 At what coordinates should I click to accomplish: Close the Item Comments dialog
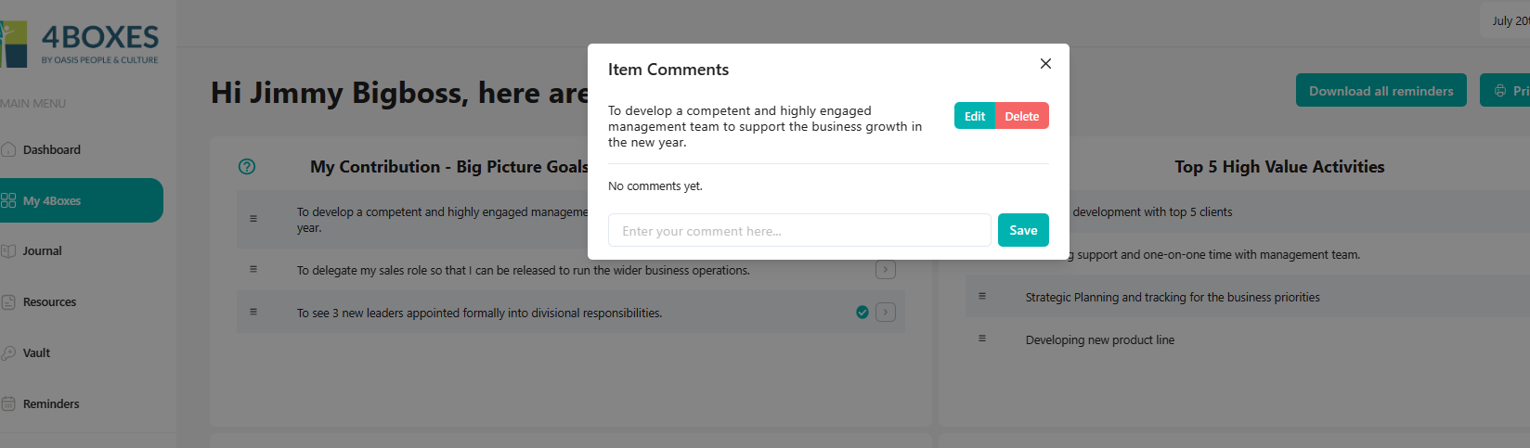point(1045,64)
